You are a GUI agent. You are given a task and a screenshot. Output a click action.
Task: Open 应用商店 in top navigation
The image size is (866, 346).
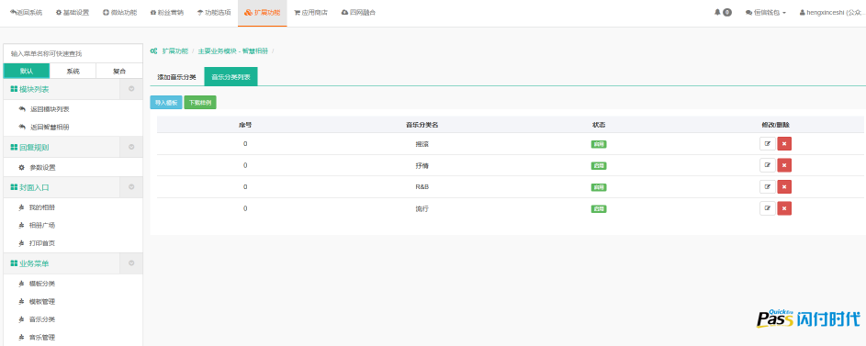point(310,12)
